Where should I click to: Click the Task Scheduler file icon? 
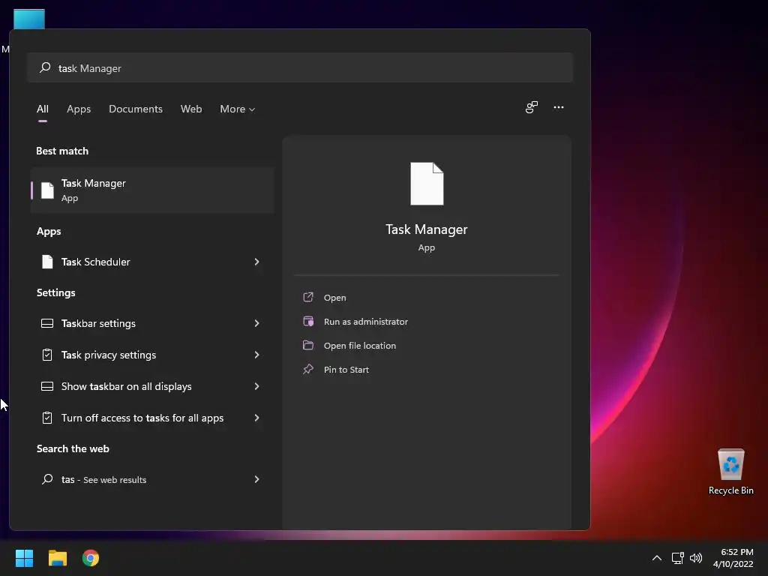(47, 262)
